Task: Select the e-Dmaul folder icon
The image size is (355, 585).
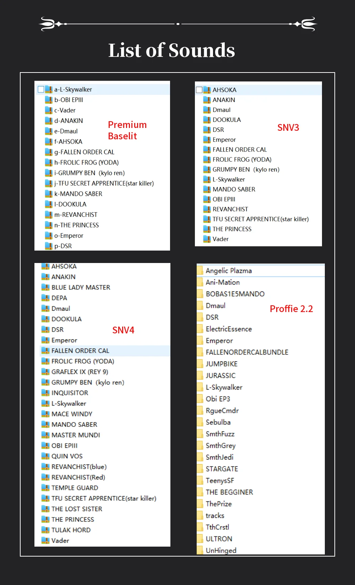Action: 49,131
